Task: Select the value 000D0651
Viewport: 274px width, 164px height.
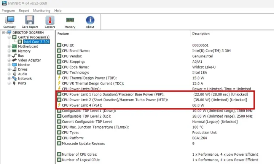Action: click(200, 45)
